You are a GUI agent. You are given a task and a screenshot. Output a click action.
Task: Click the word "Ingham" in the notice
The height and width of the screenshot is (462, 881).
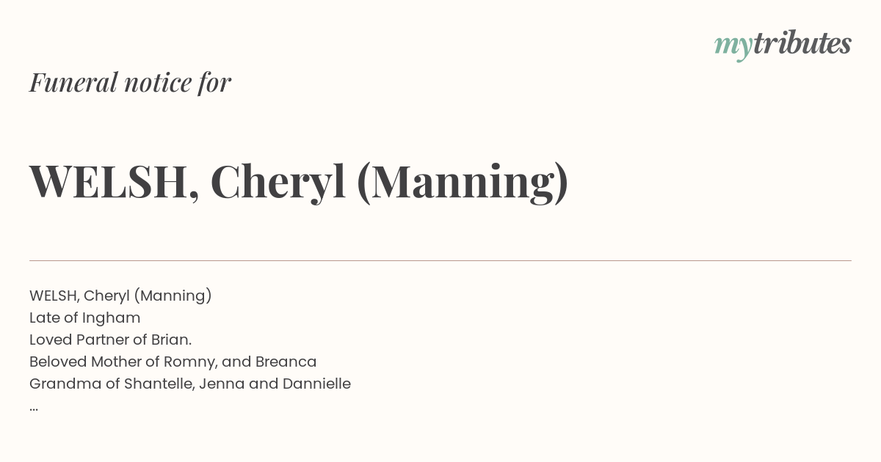click(111, 318)
